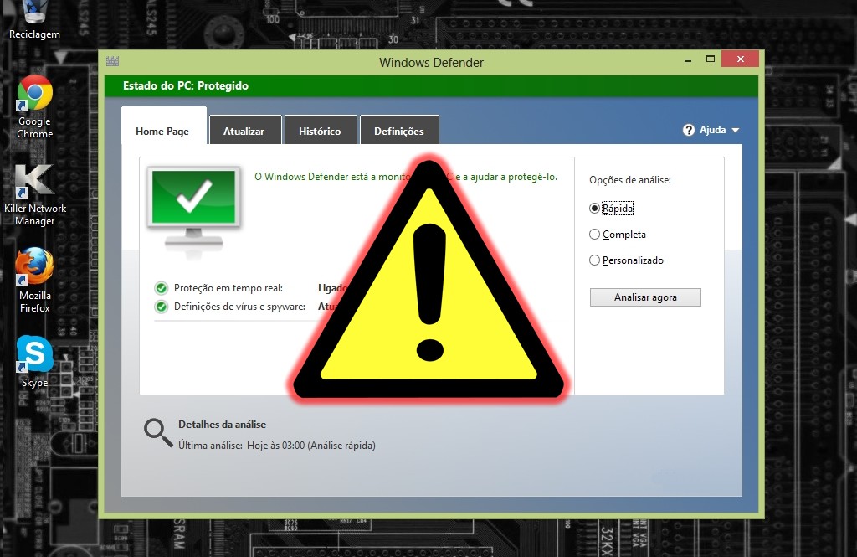Maximize the Windows Defender window
Image resolution: width=857 pixels, height=557 pixels.
click(711, 59)
